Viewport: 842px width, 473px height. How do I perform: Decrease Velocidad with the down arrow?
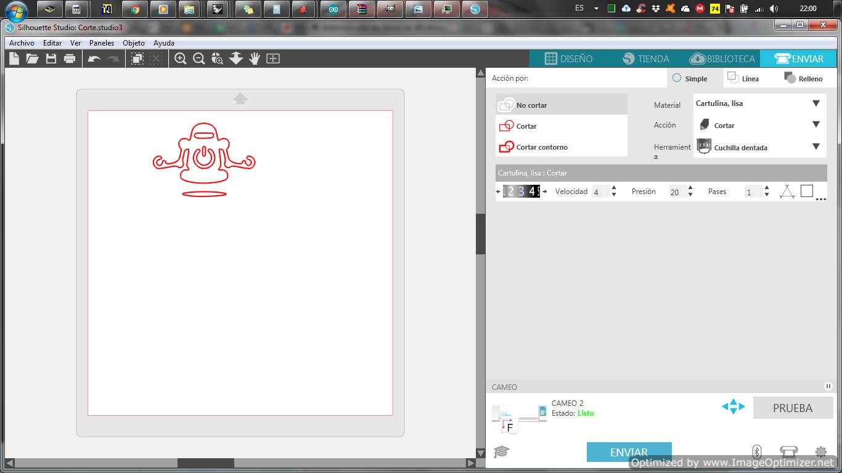614,195
